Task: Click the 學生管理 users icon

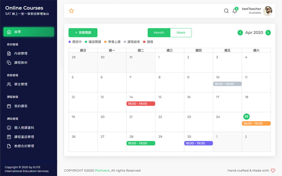Action: [9, 84]
